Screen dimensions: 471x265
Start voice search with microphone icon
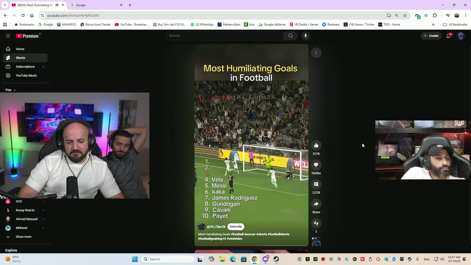305,36
